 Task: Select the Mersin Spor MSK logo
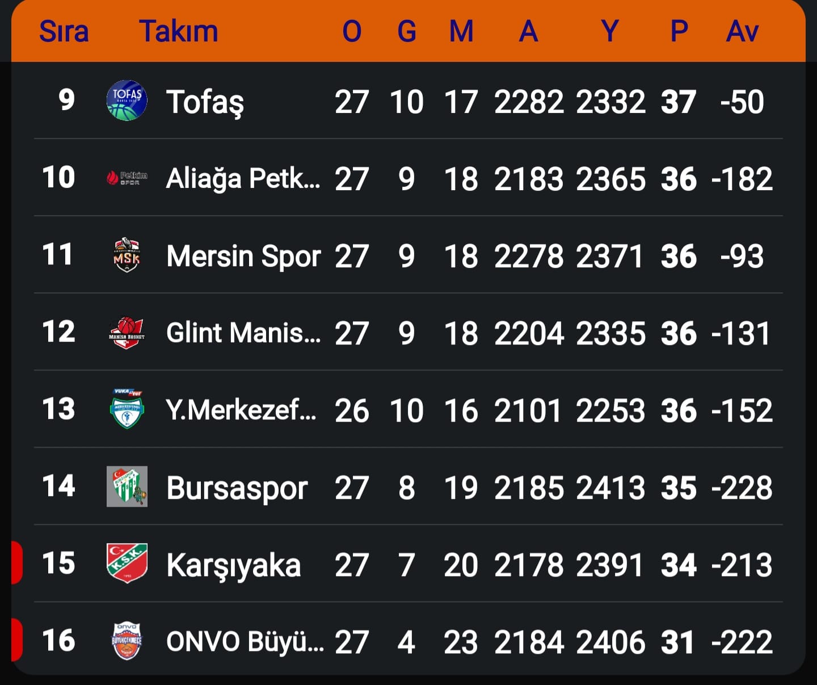(127, 255)
